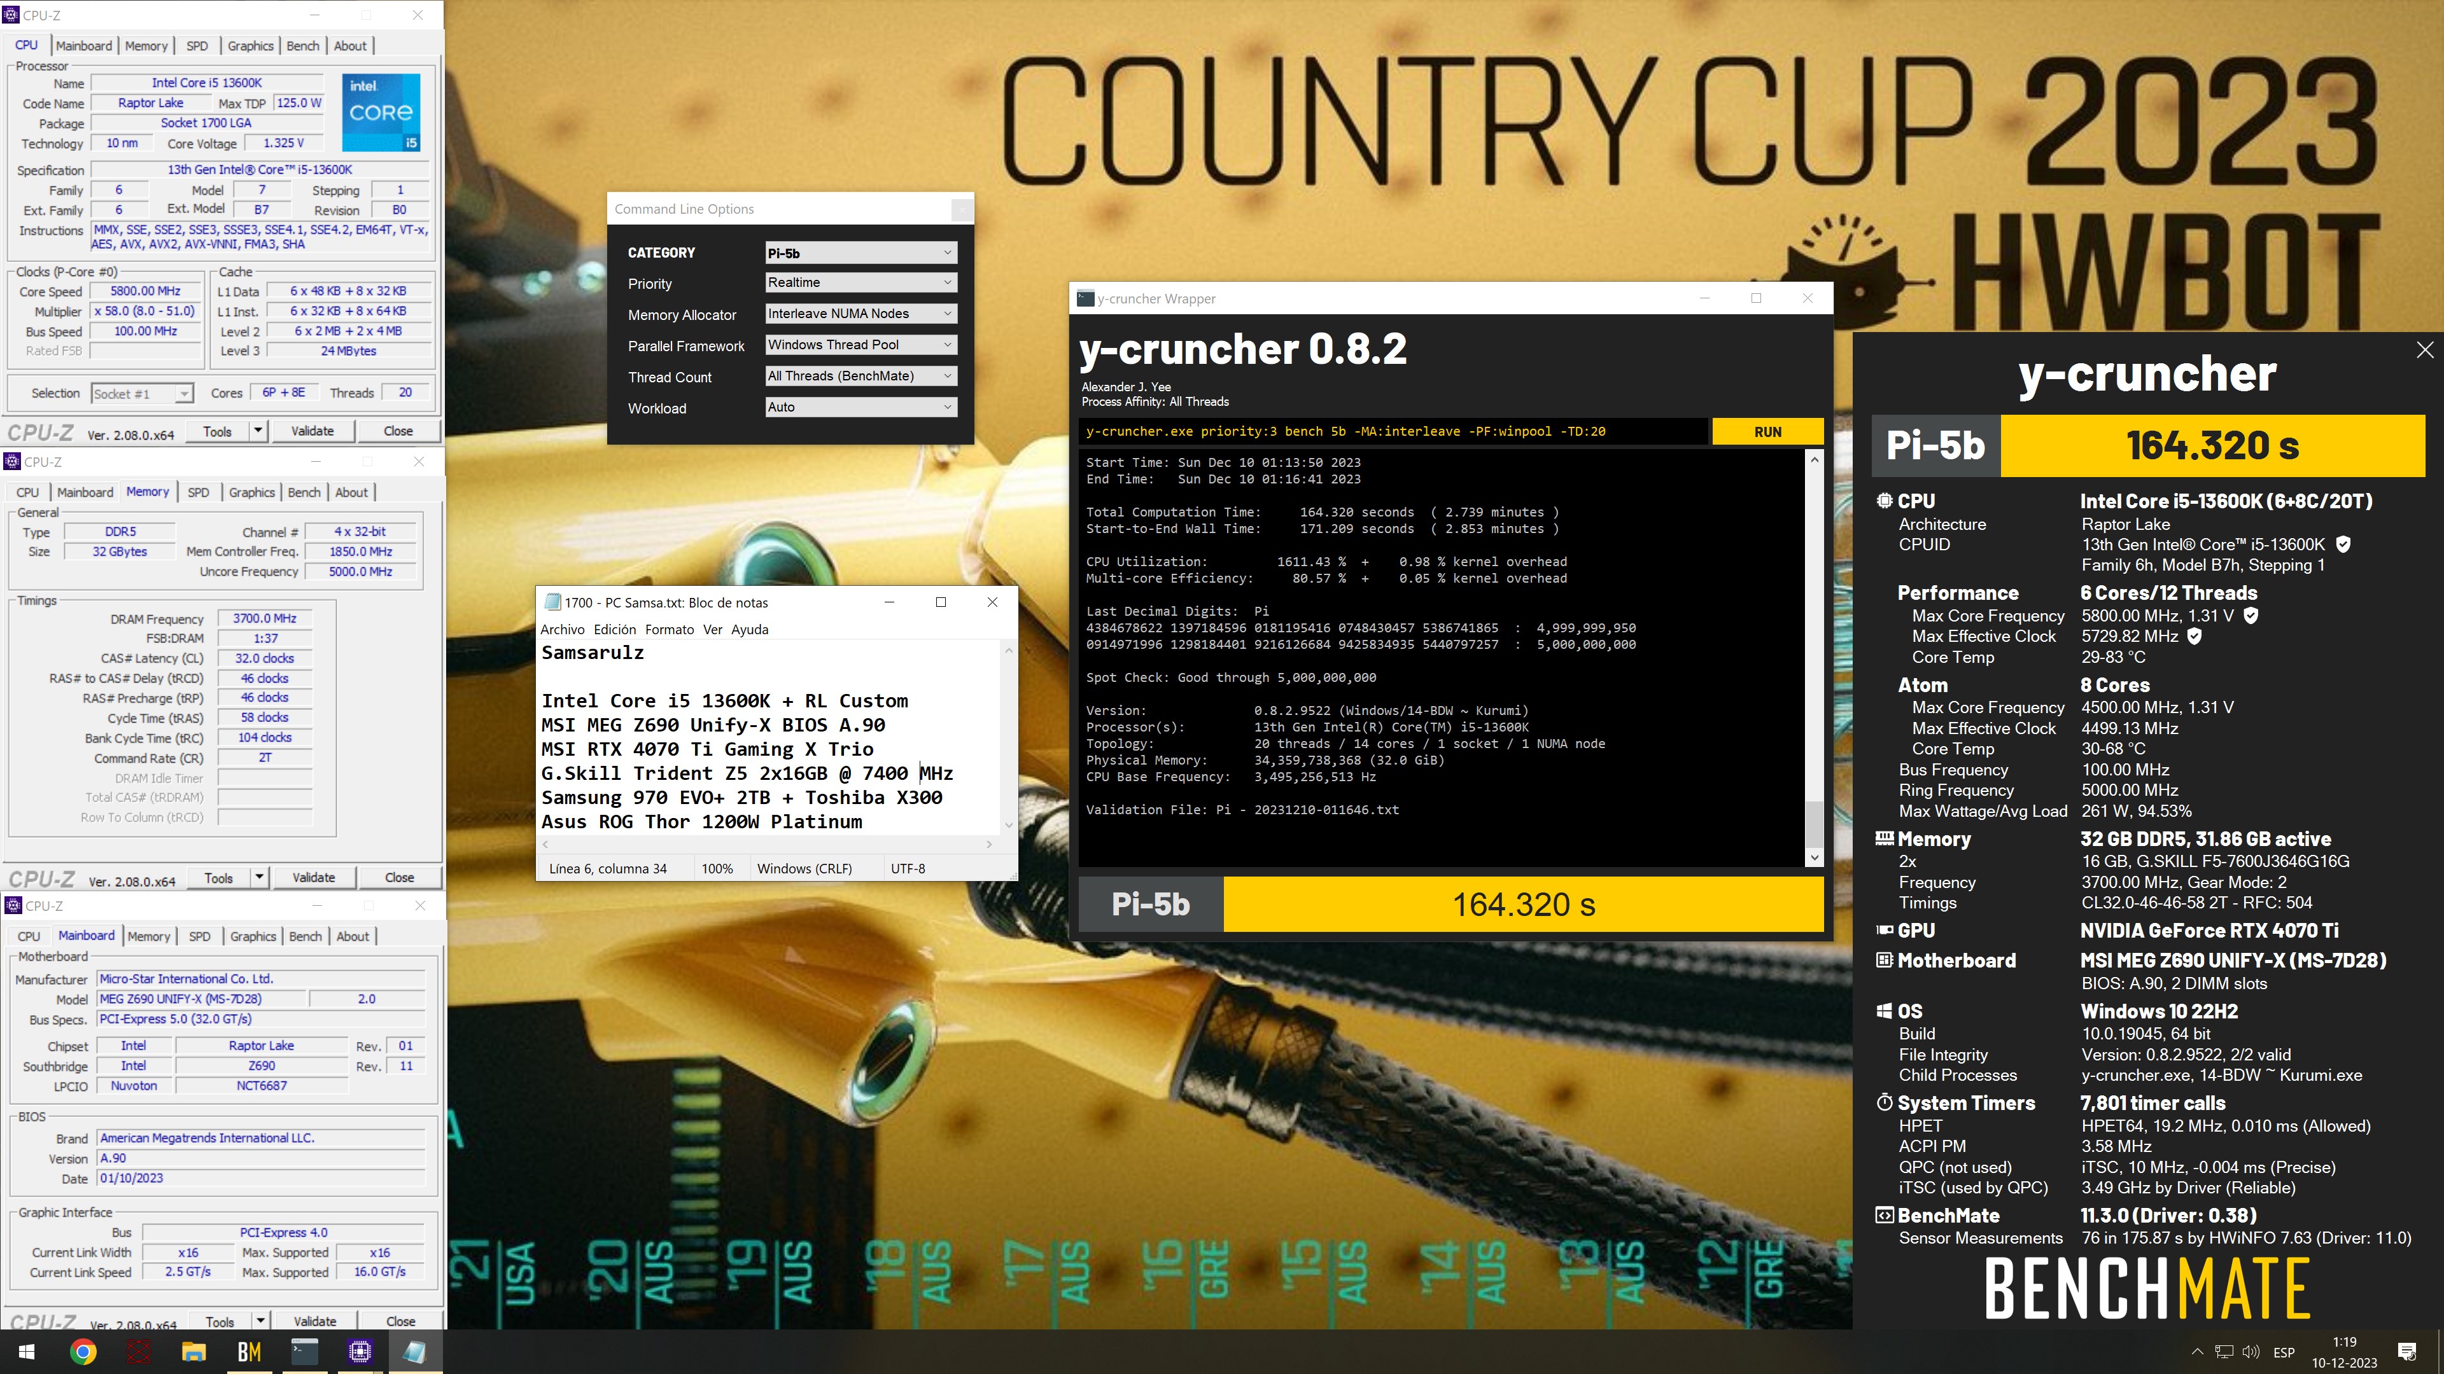Screen dimensions: 2444x1374
Task: Show hidden system tray icons
Action: (x=2197, y=1352)
